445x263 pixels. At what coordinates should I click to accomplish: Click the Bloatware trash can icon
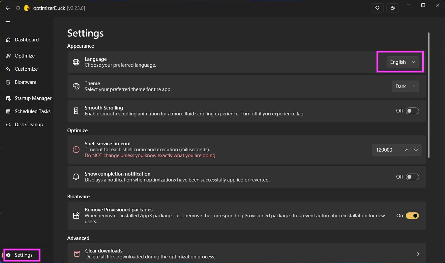point(8,82)
